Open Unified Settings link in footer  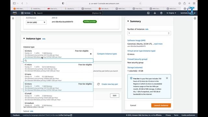coord(65,115)
